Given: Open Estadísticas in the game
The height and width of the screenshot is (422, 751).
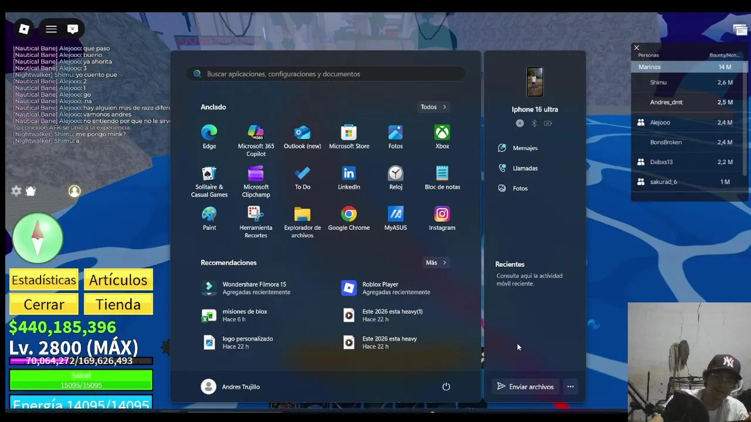Looking at the screenshot, I should click(x=44, y=280).
